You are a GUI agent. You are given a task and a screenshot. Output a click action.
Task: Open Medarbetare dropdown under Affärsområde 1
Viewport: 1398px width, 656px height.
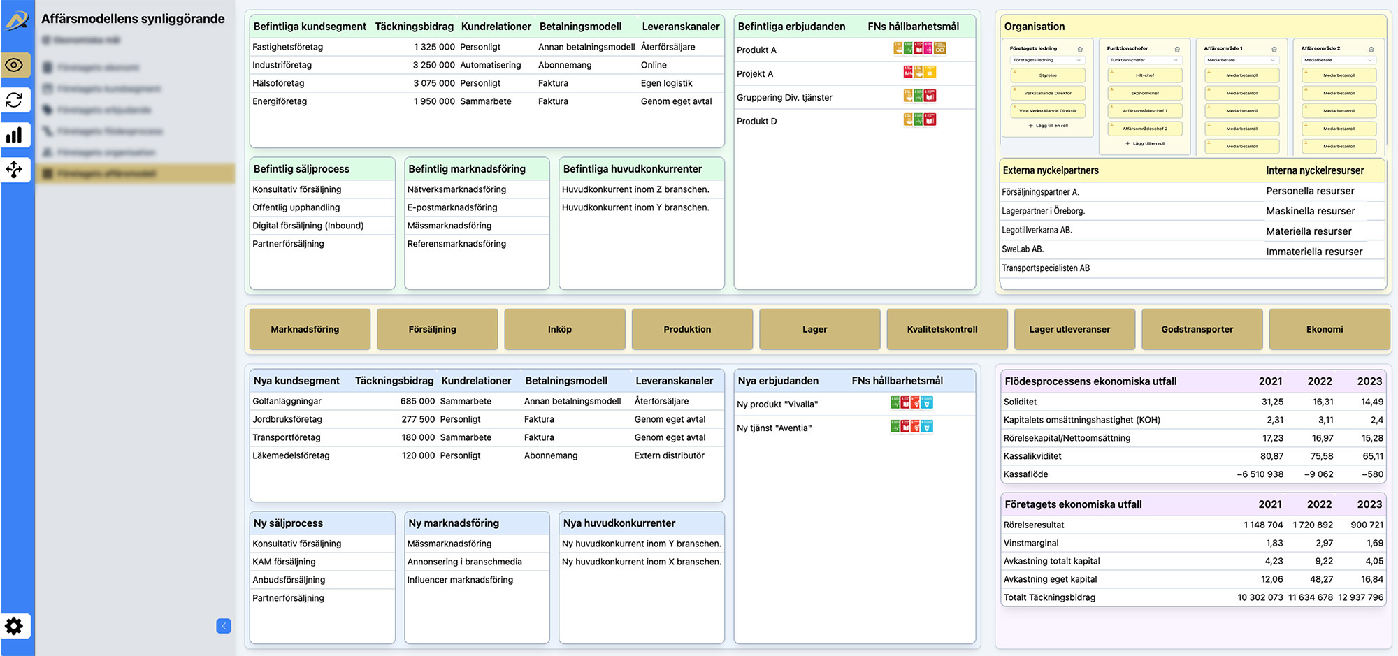tap(1241, 60)
